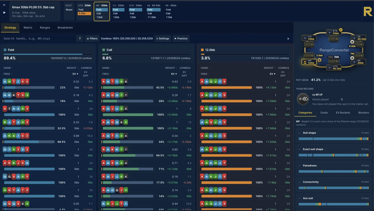Select Fold in the MP node
The height and width of the screenshot is (211, 374).
102,10
